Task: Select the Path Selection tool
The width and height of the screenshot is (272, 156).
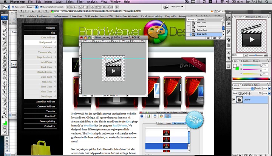Action: 4,92
